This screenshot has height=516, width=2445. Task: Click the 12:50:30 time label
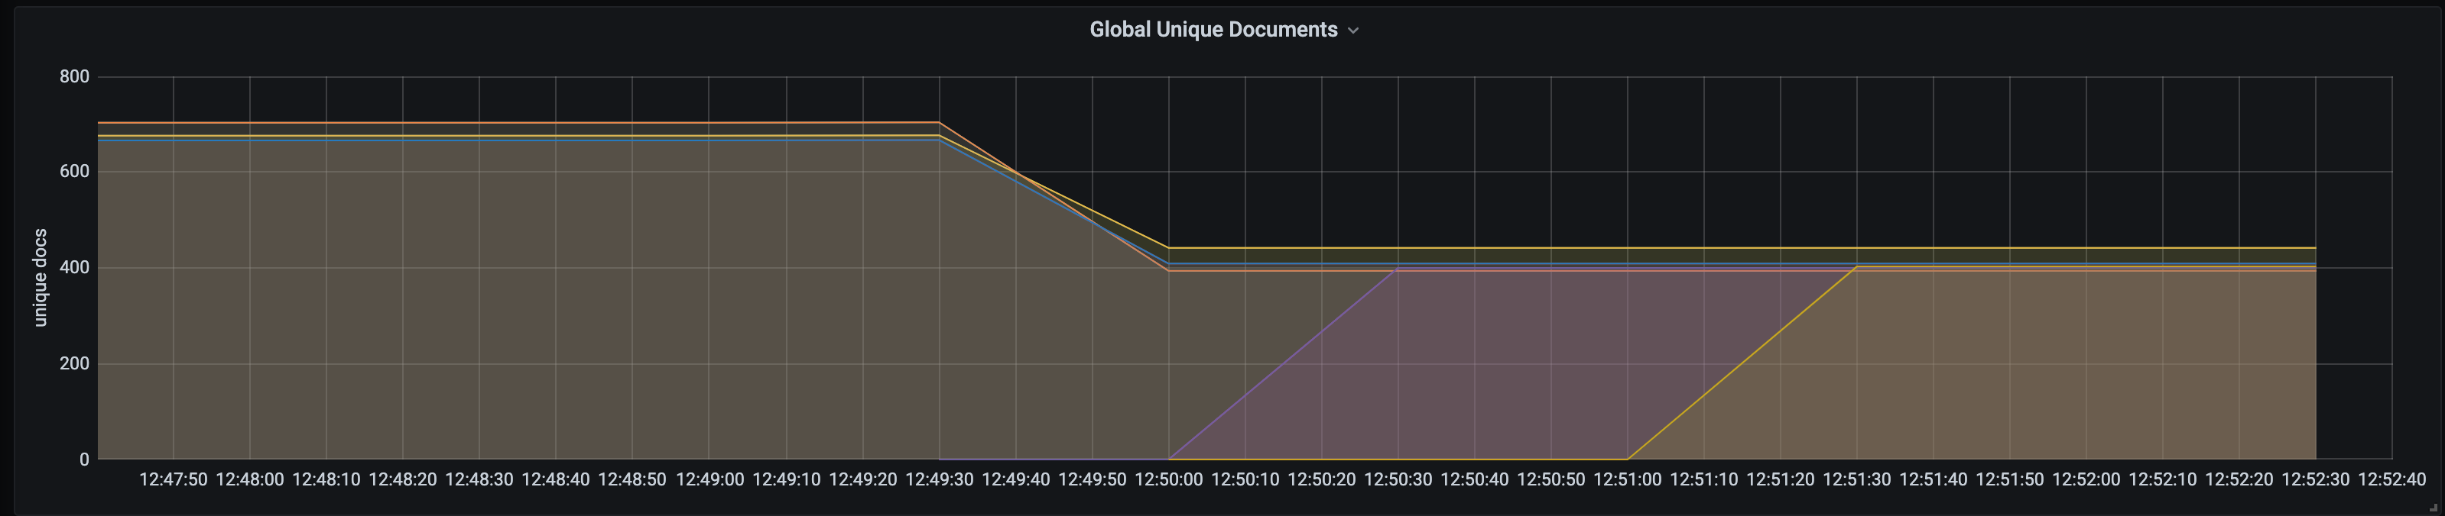1398,480
